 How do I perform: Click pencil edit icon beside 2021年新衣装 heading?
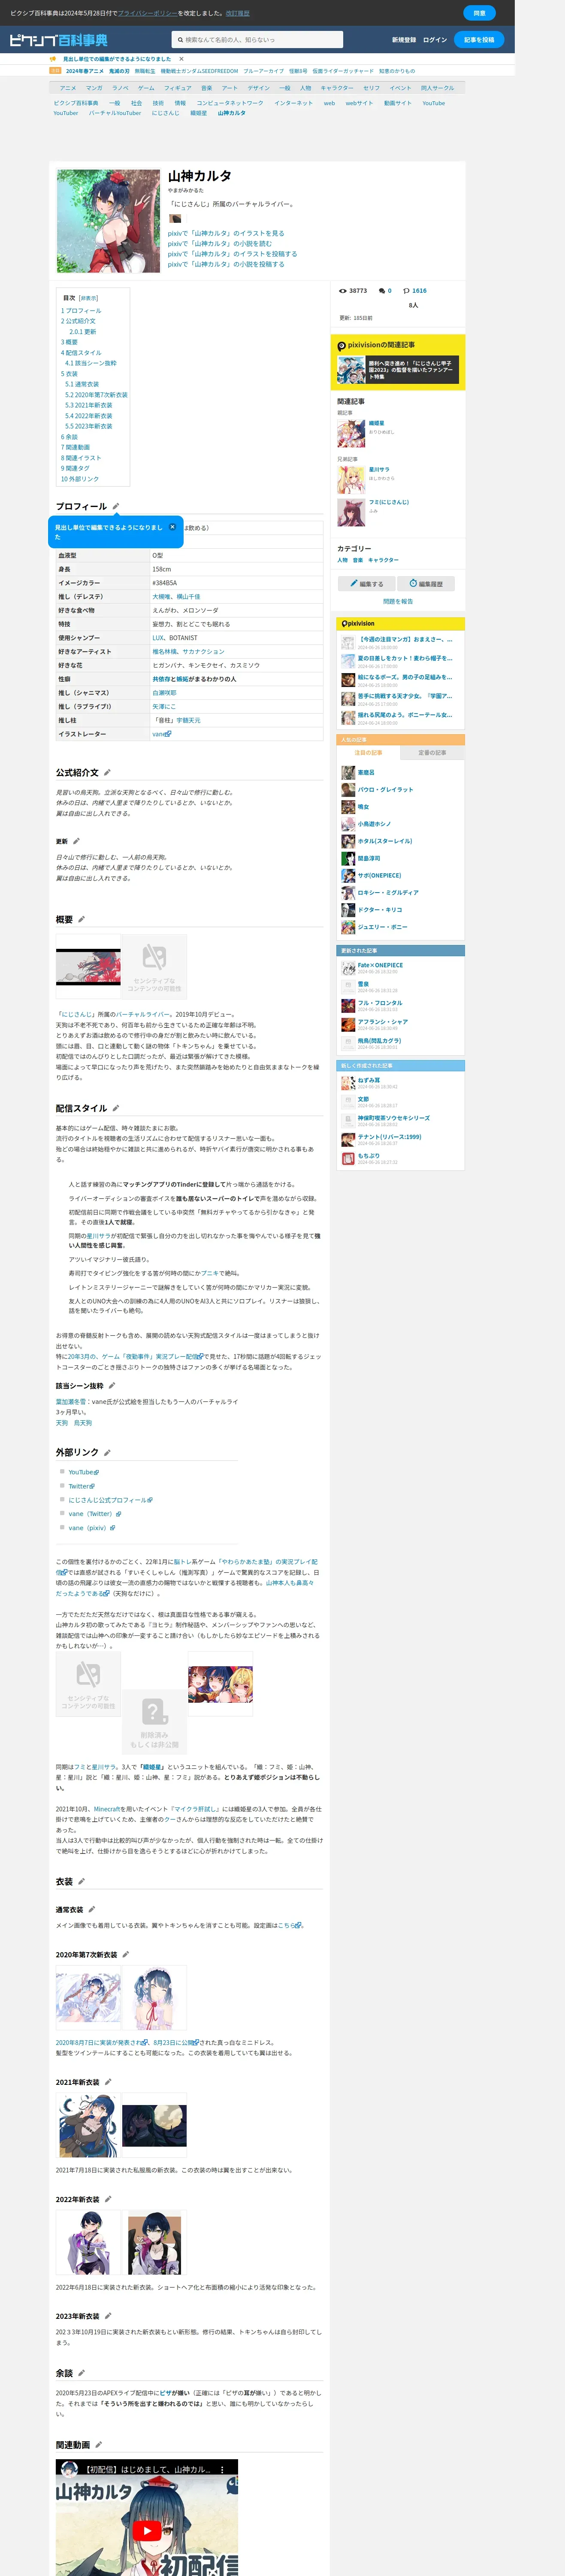pyautogui.click(x=108, y=2082)
